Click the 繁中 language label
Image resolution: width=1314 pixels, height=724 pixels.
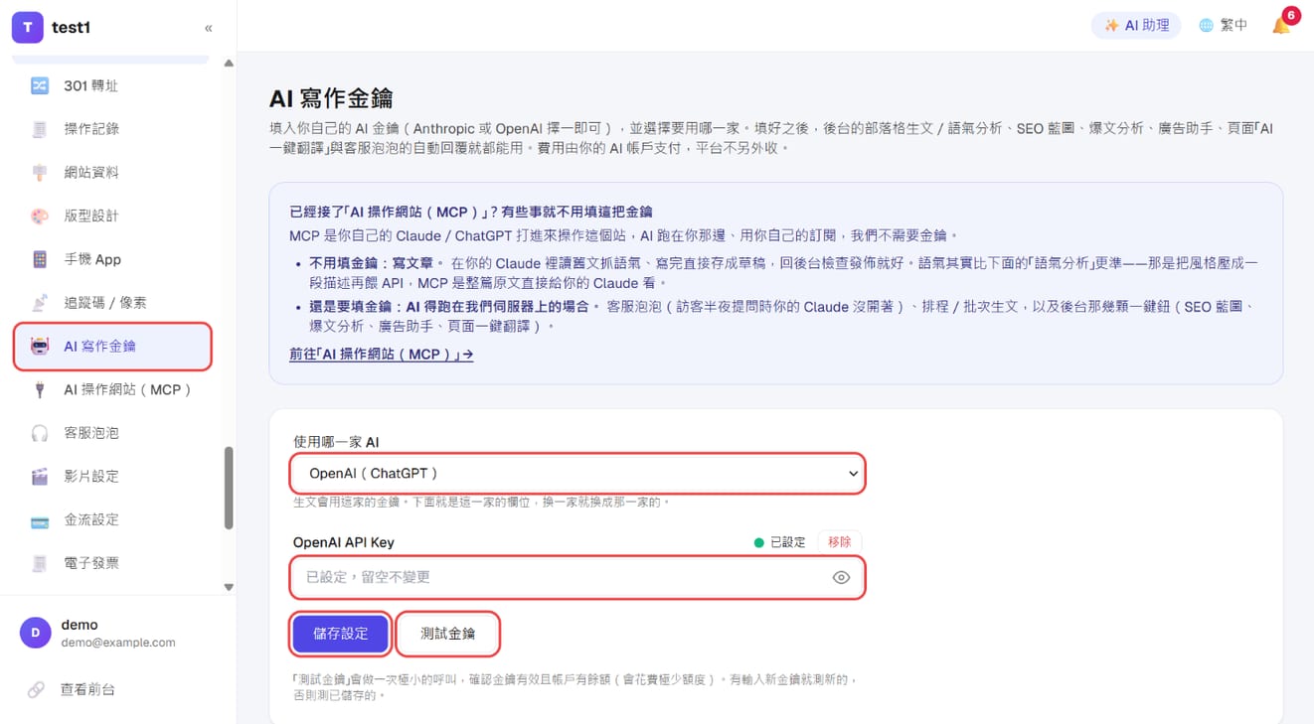click(1233, 26)
